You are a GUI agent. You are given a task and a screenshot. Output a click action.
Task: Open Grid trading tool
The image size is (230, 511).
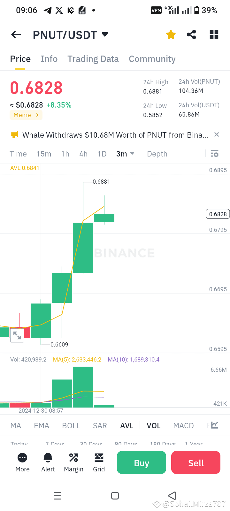(x=99, y=462)
